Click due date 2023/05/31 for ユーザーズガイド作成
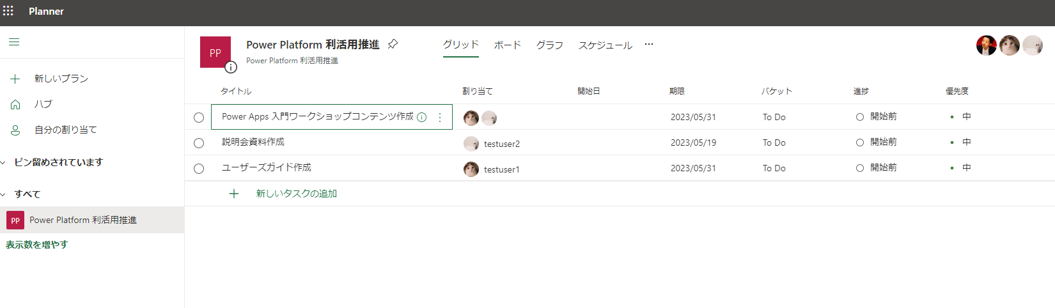The height and width of the screenshot is (308, 1055). click(x=693, y=168)
